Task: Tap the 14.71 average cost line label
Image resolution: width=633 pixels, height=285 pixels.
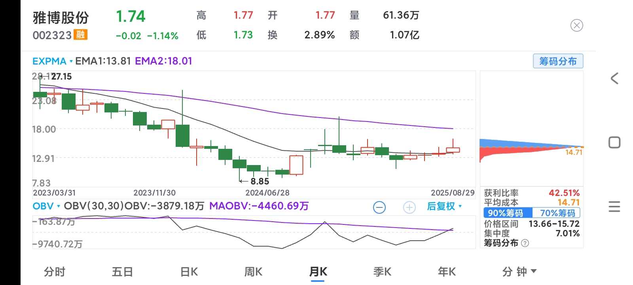Action: pos(574,152)
